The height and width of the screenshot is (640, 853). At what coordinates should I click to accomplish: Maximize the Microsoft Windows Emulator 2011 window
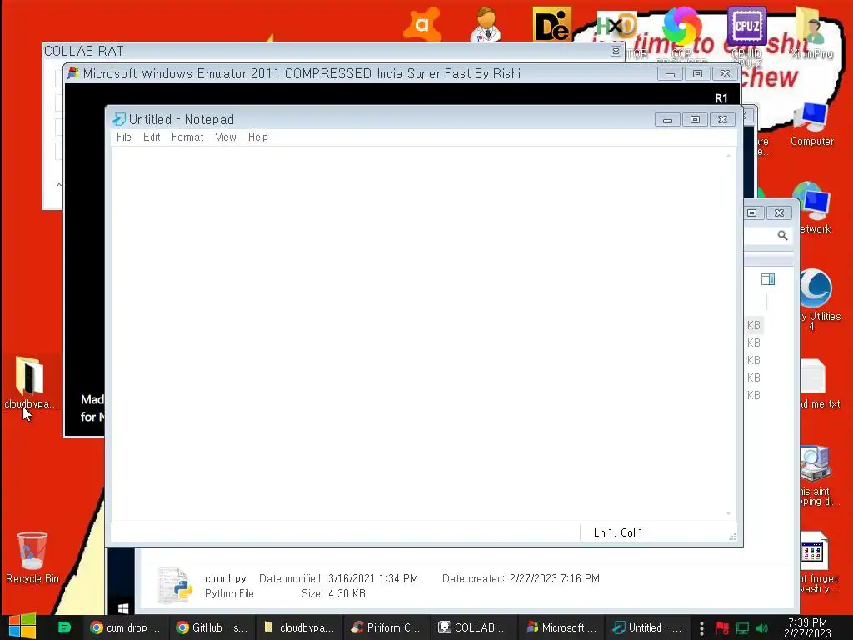[697, 74]
